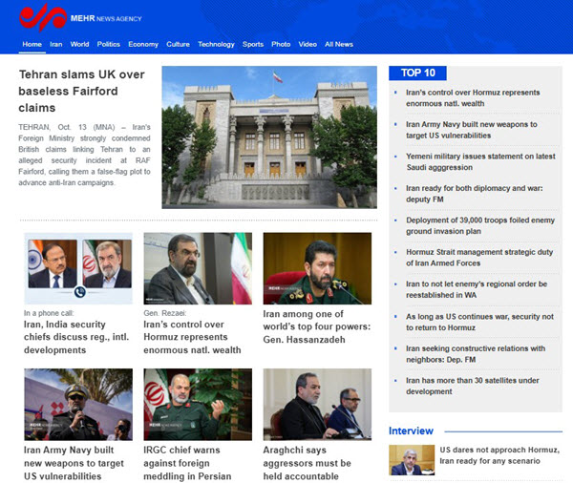Read the TEHRAN Oct. 13 article summary

(x=84, y=155)
